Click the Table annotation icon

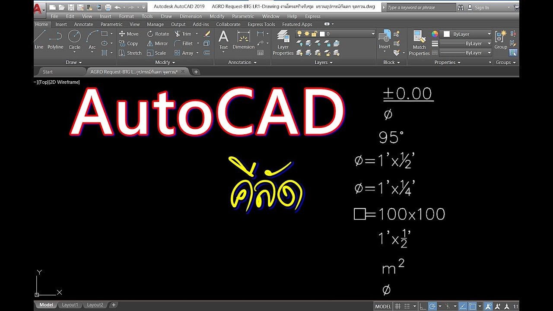pyautogui.click(x=261, y=53)
